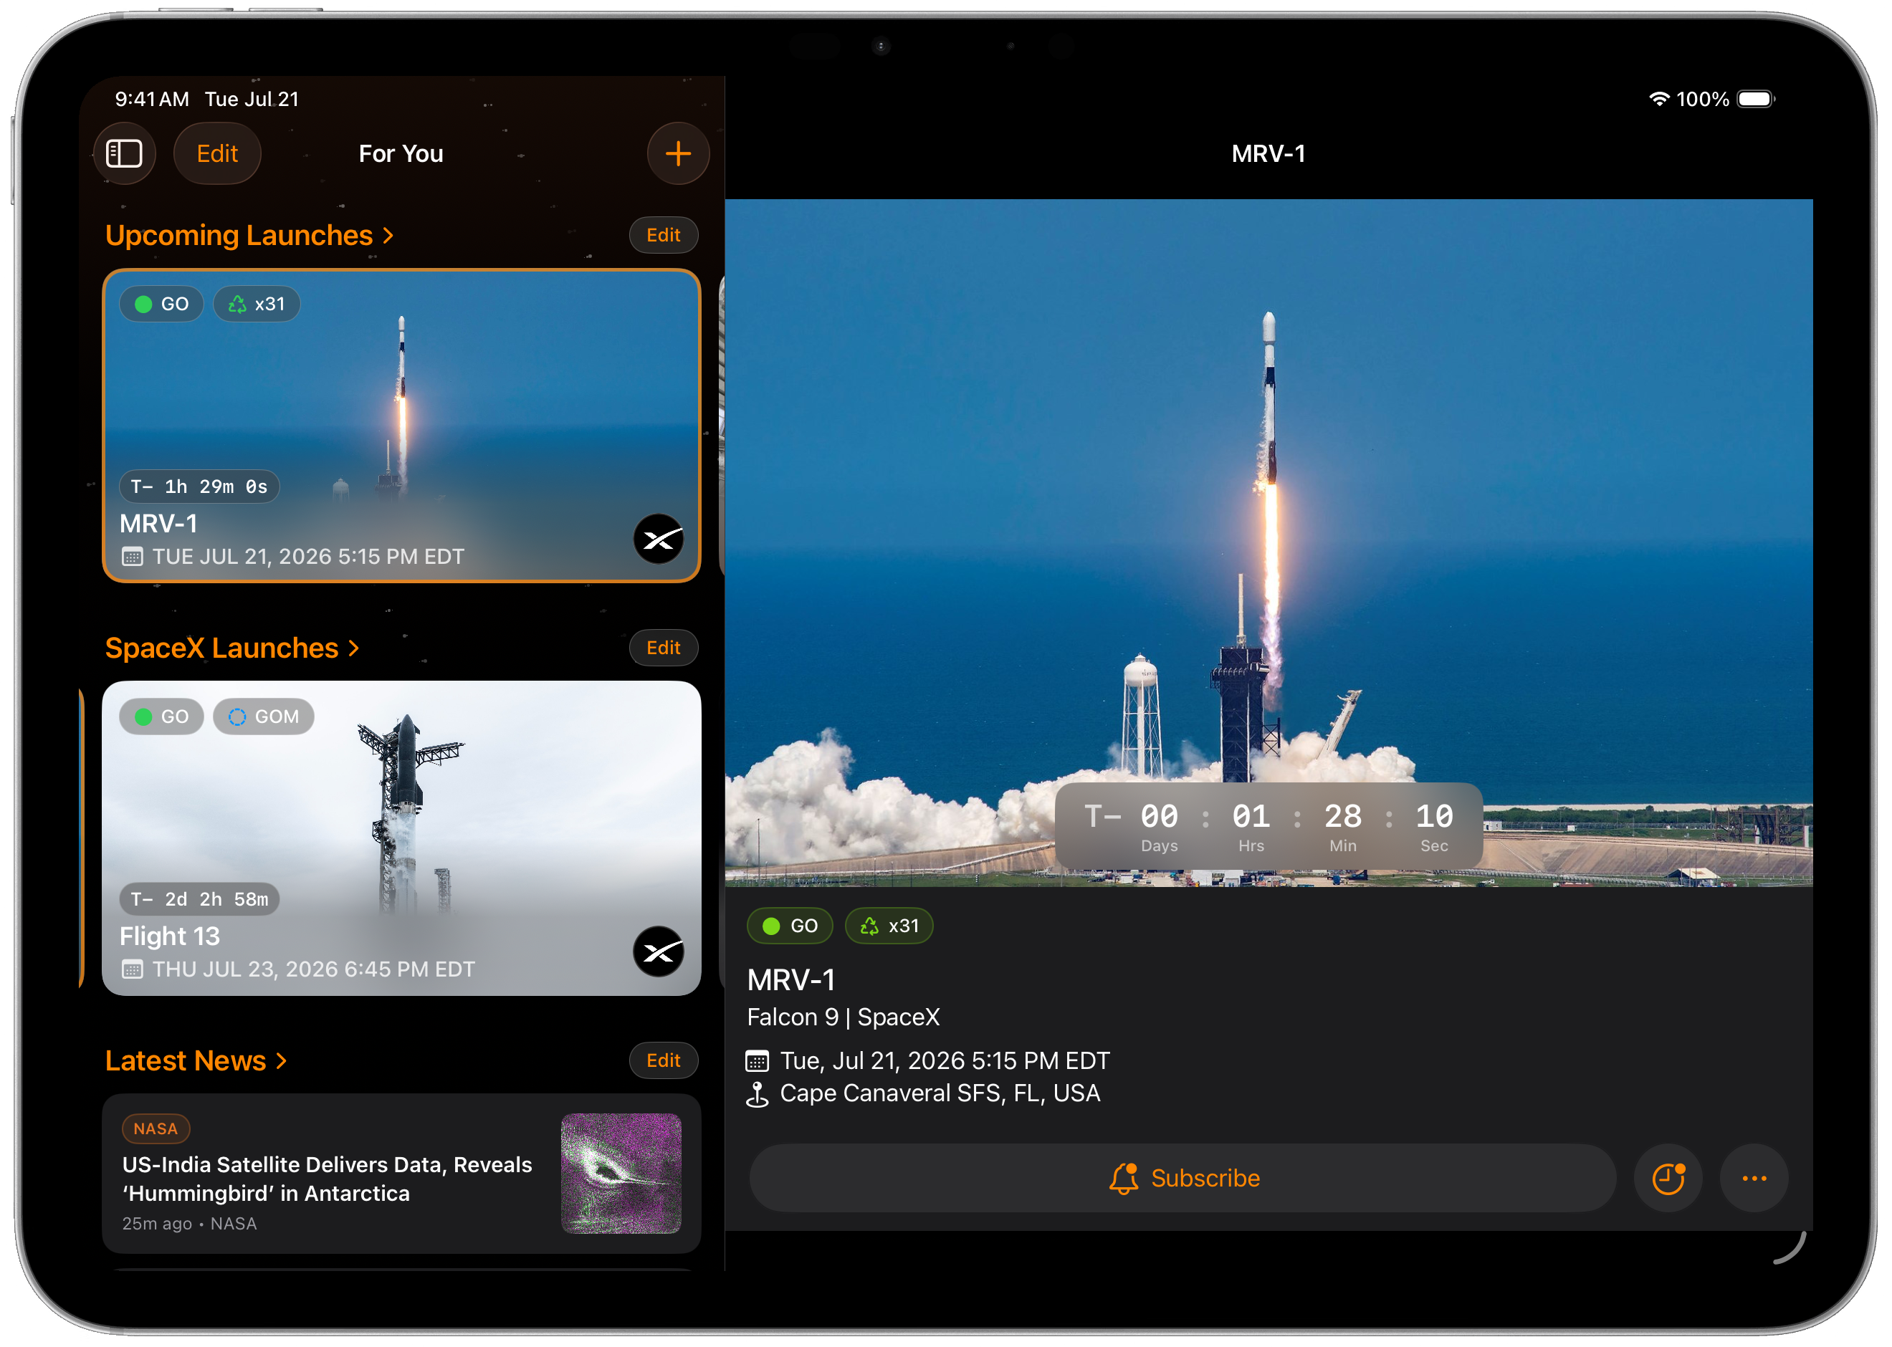Tap the GOM status badge on Flight 13
1892x1347 pixels.
[264, 716]
